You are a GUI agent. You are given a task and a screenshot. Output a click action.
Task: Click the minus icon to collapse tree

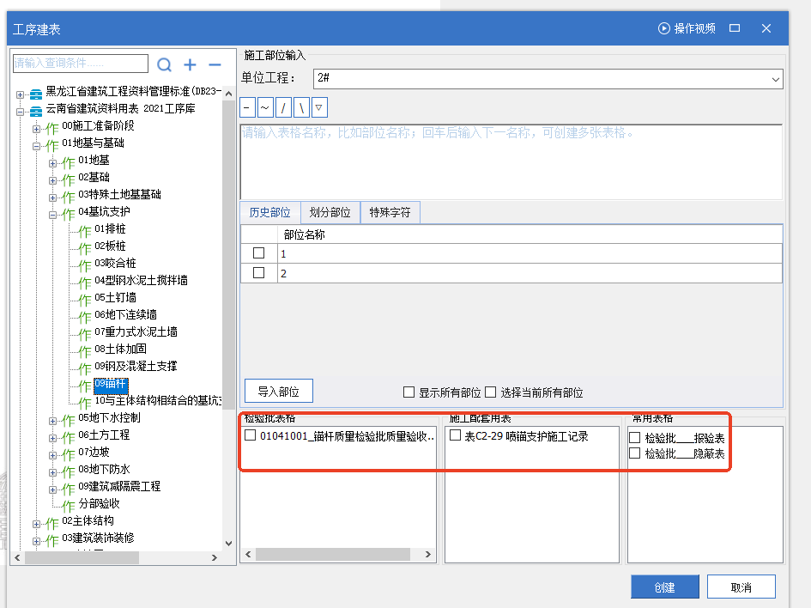[215, 64]
